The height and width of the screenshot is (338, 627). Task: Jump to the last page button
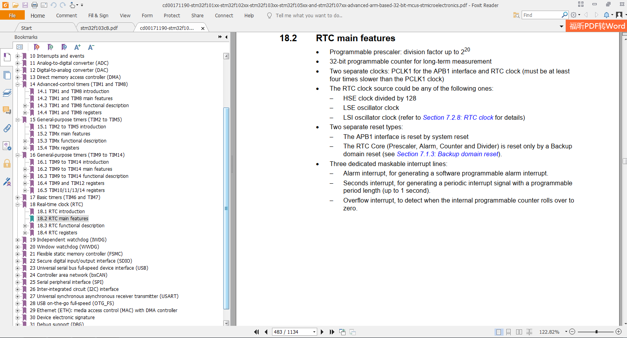(x=332, y=332)
